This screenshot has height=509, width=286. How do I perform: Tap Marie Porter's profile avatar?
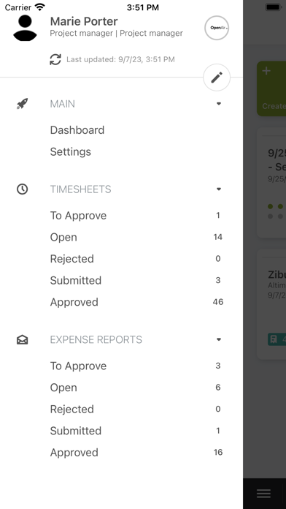point(25,28)
